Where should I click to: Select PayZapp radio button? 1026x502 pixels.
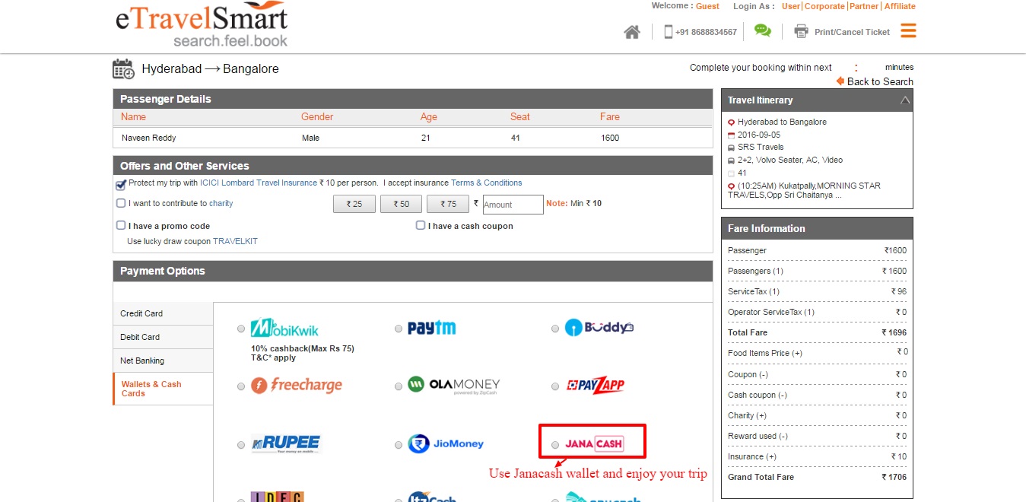(555, 386)
